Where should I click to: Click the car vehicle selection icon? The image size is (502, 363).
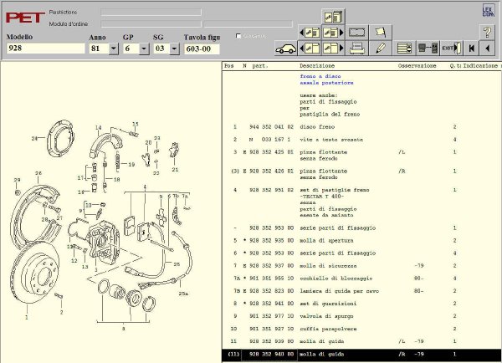click(x=285, y=49)
